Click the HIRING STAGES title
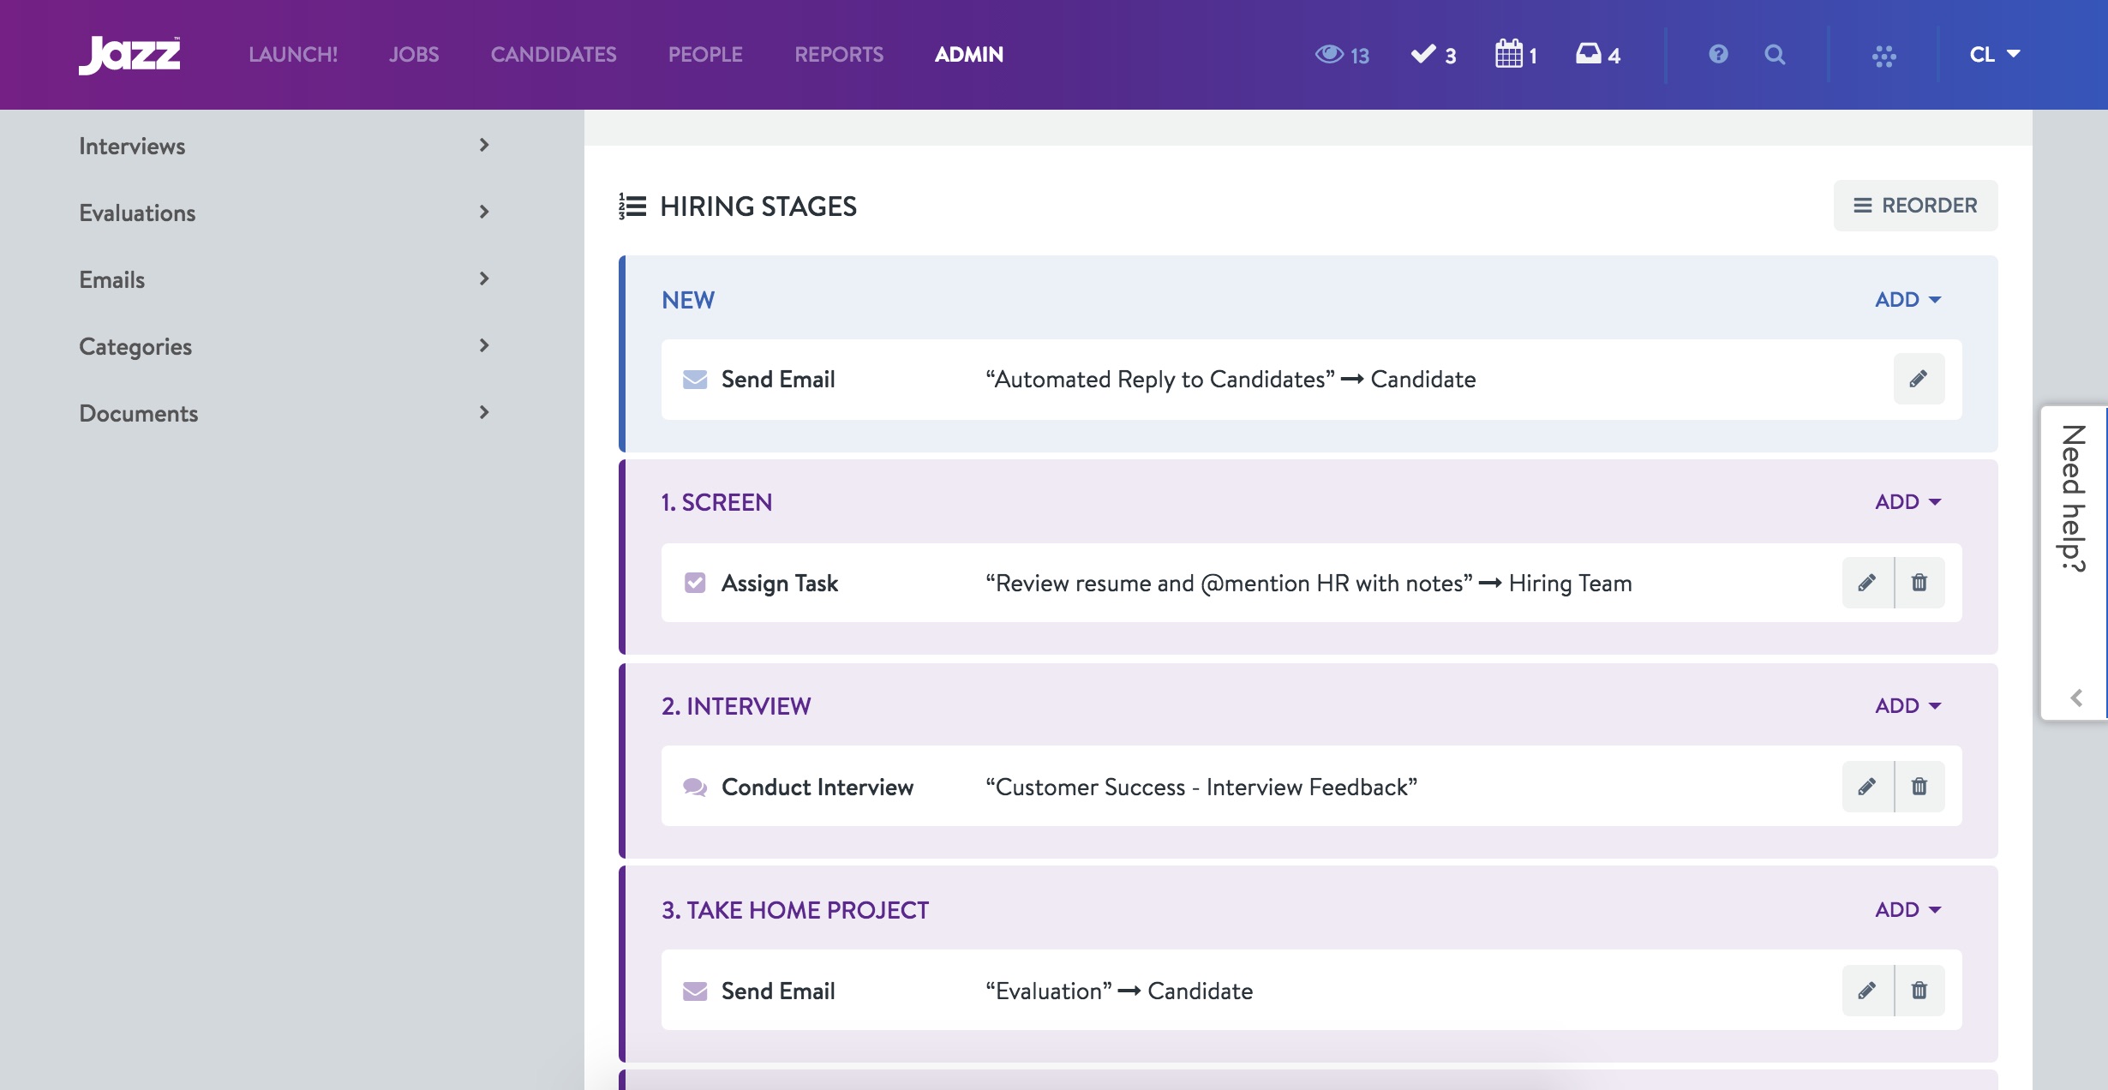 (x=758, y=207)
